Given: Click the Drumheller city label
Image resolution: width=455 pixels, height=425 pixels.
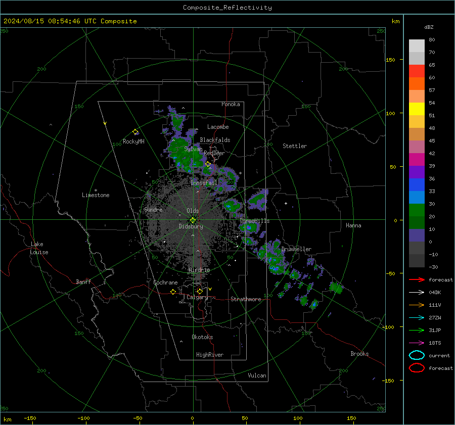Looking at the screenshot, I should pyautogui.click(x=296, y=249).
